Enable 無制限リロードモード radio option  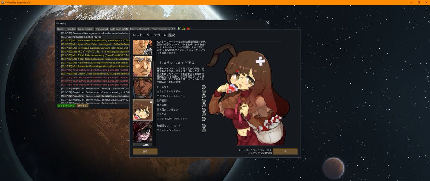click(204, 126)
